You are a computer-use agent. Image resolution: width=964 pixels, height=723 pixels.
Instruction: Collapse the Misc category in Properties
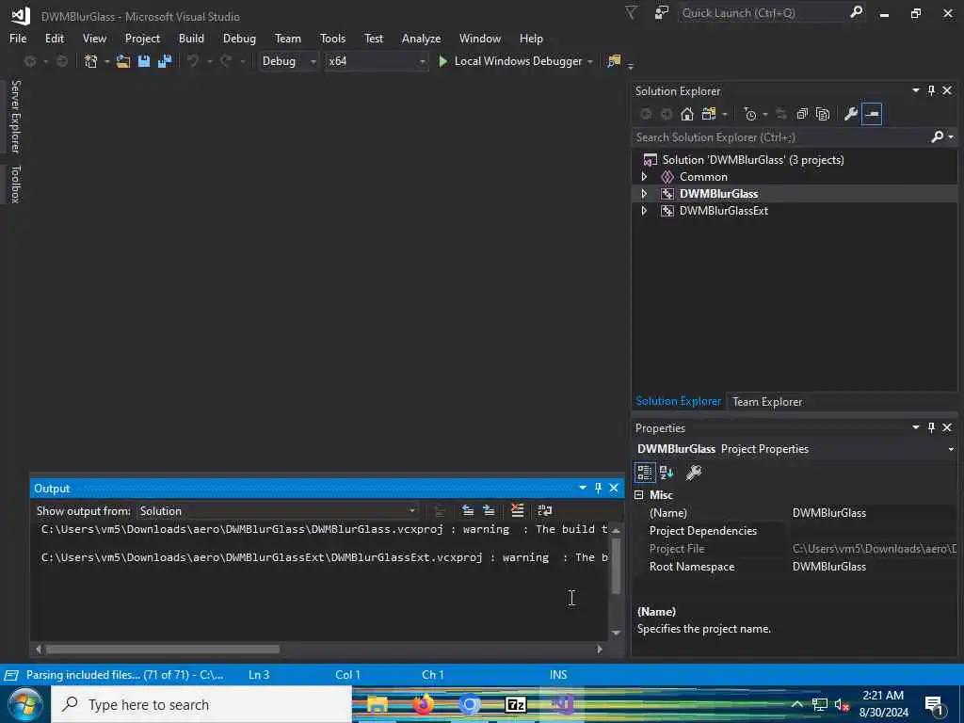click(x=639, y=495)
